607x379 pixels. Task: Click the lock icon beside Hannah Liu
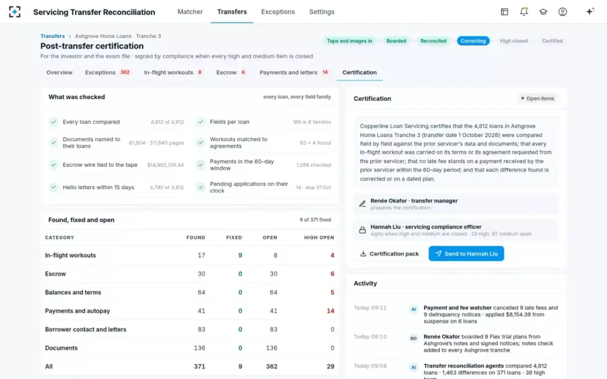pos(362,230)
